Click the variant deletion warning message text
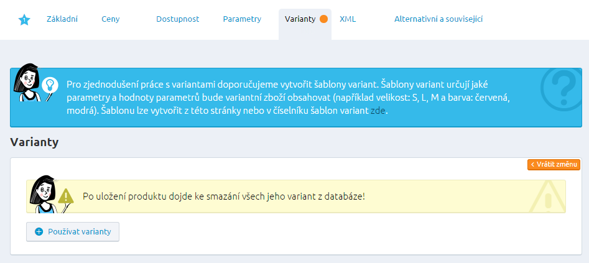The width and height of the screenshot is (589, 263). click(223, 196)
